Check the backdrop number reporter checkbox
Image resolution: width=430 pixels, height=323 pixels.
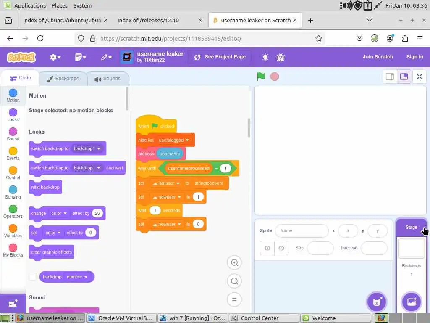(x=33, y=277)
